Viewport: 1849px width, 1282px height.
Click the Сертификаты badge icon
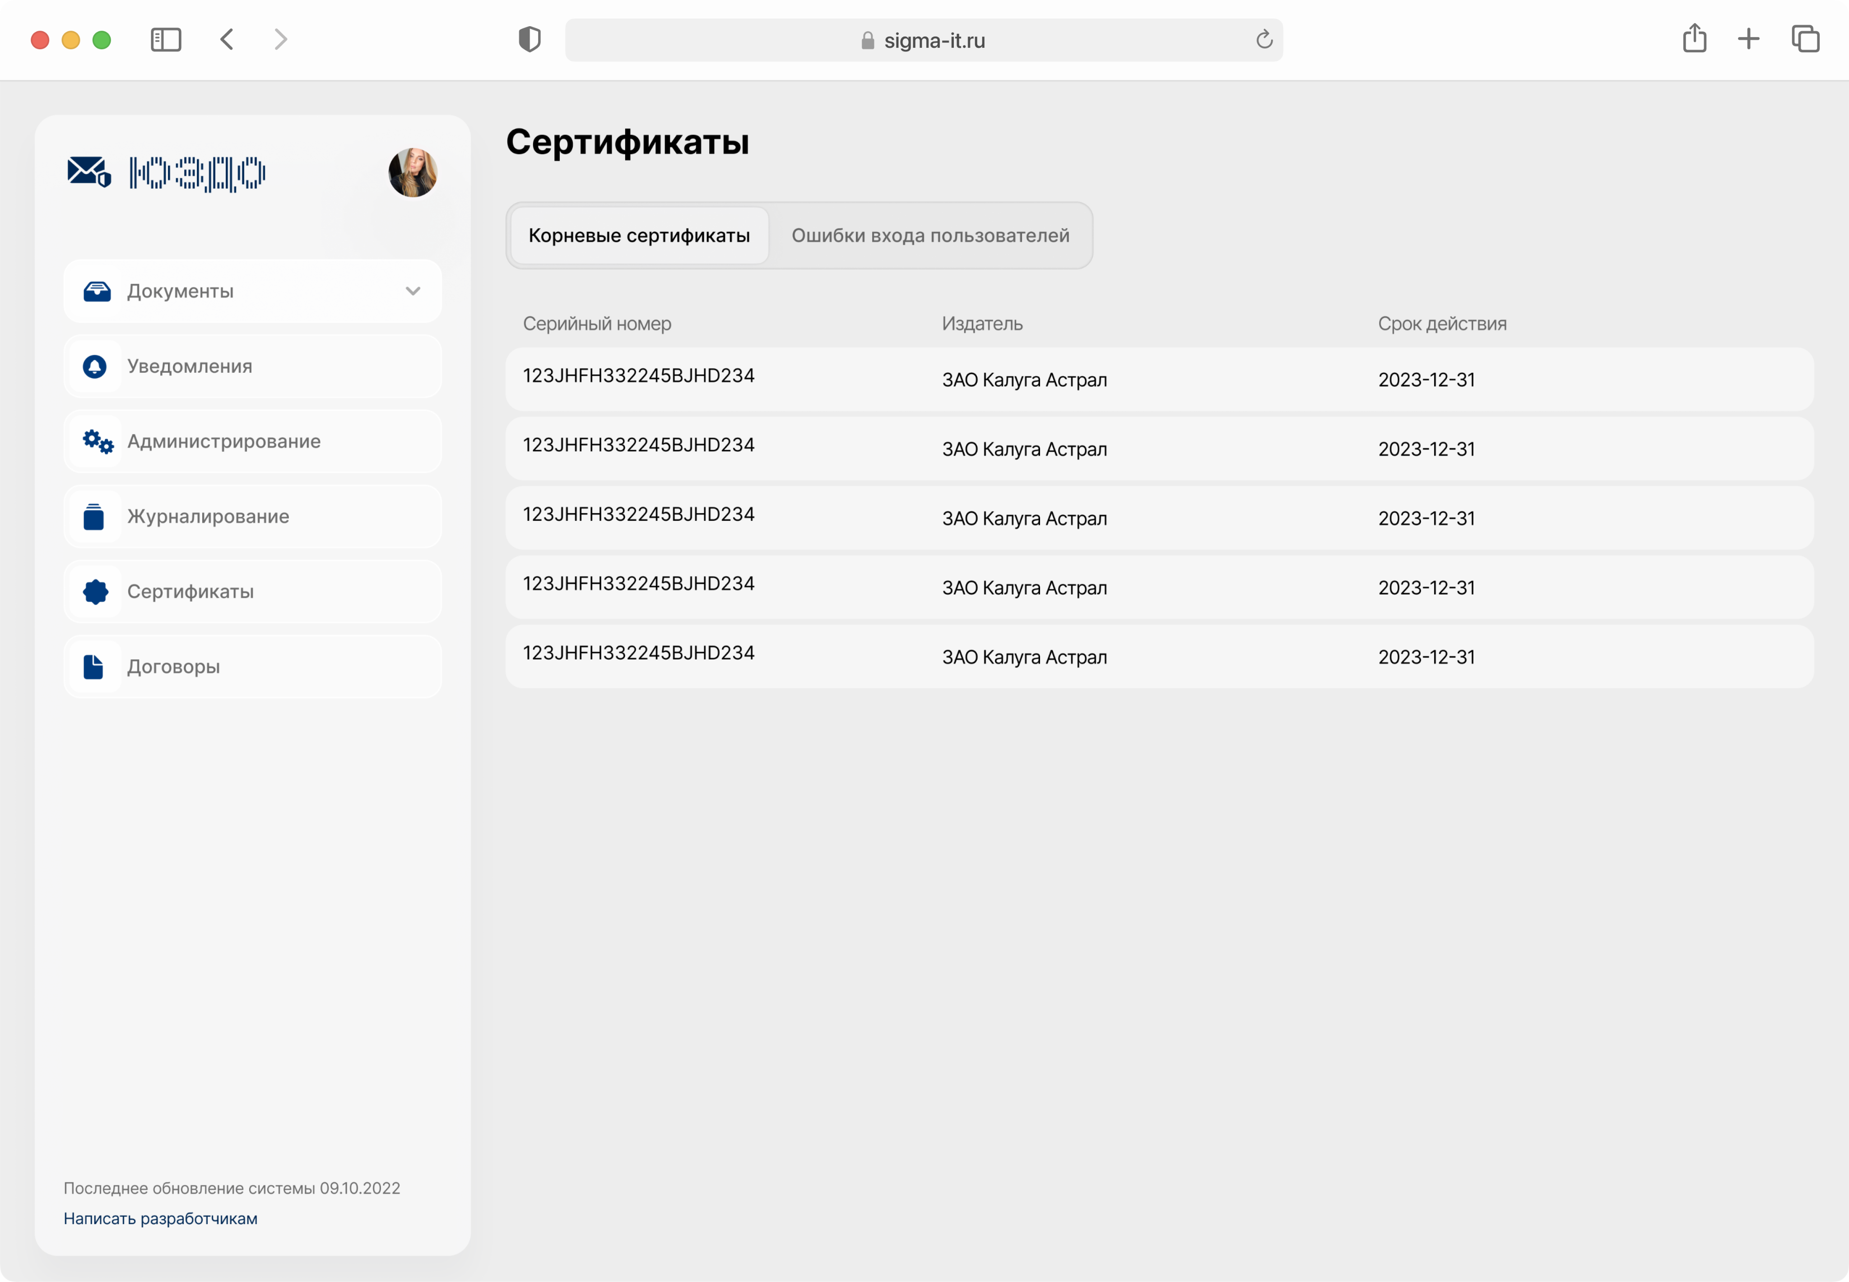coord(96,592)
